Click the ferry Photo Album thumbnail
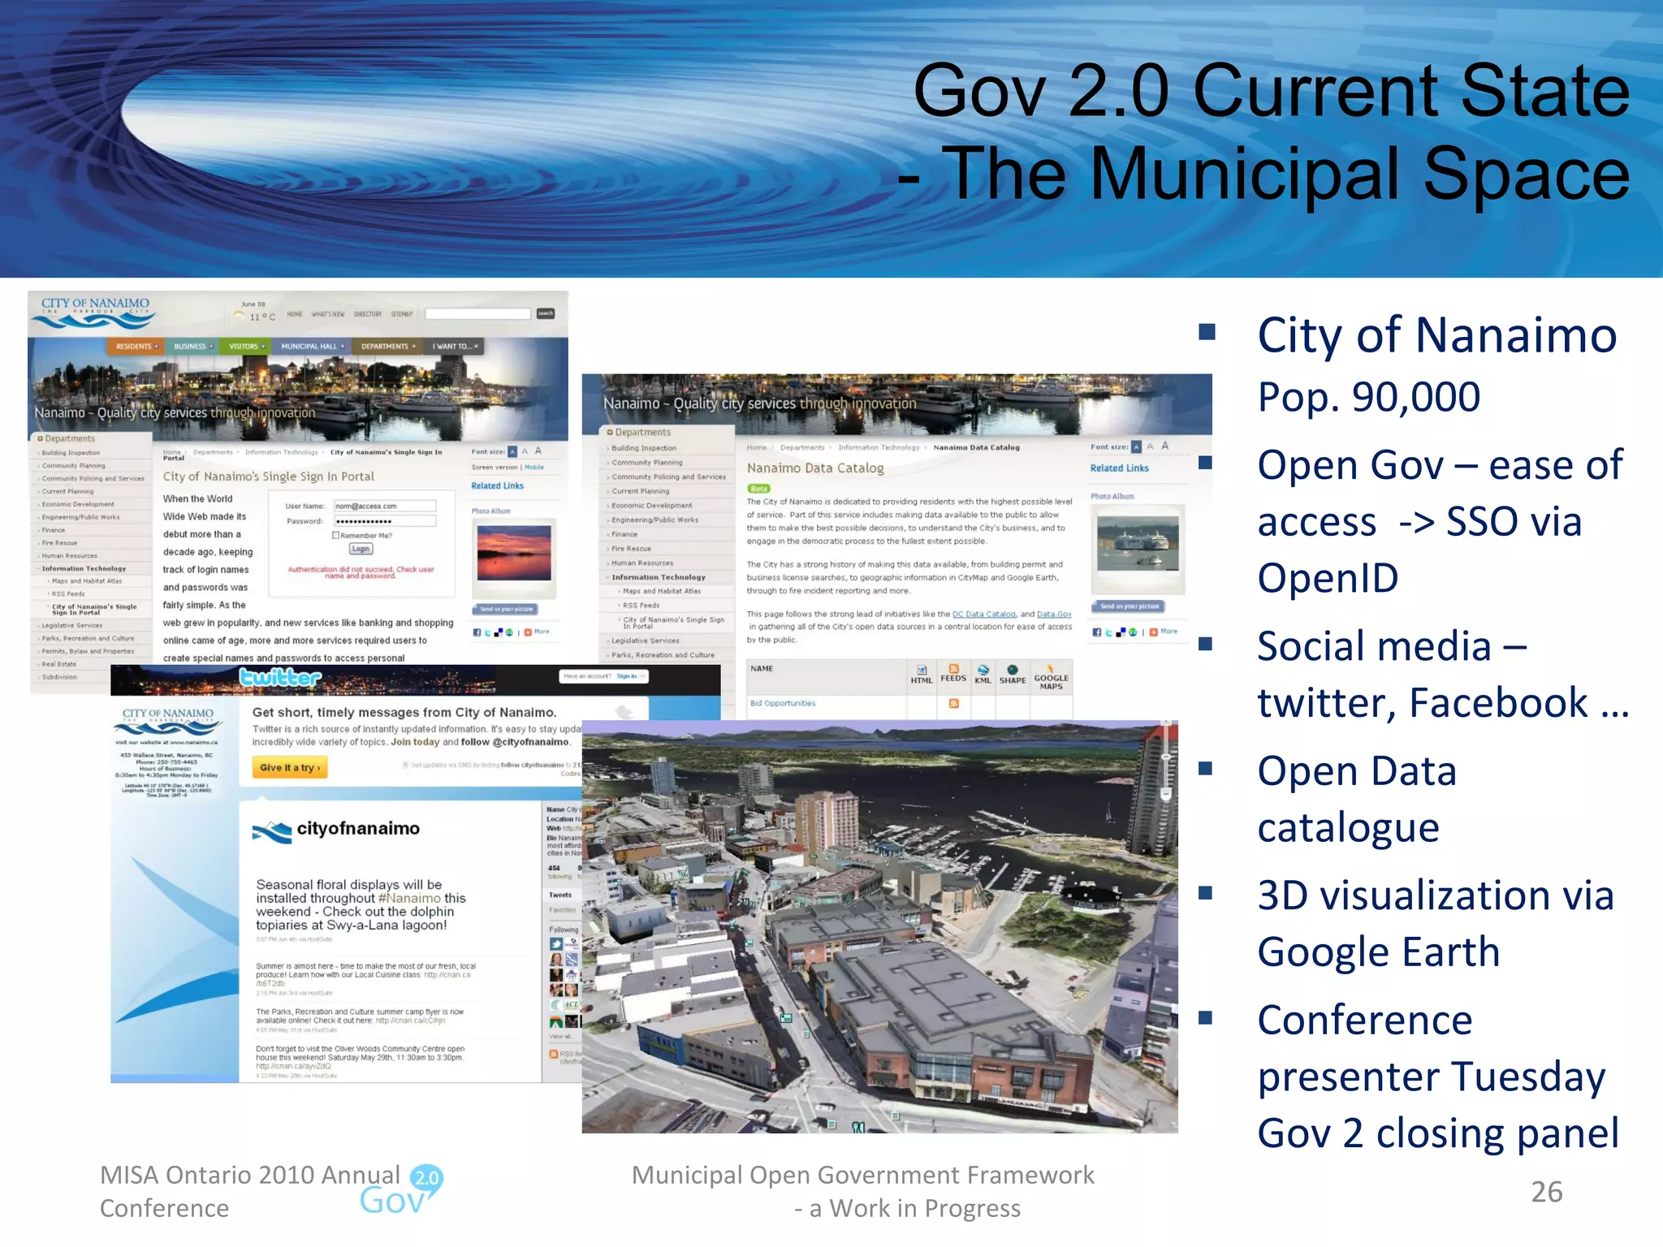 [x=1137, y=543]
